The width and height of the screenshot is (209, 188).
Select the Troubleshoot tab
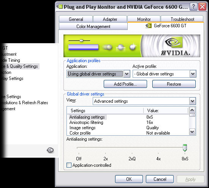point(182,19)
